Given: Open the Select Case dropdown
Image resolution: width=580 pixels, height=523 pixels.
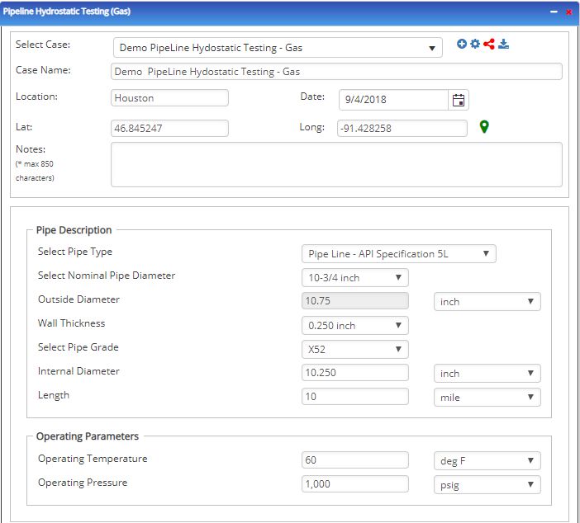Looking at the screenshot, I should (278, 48).
